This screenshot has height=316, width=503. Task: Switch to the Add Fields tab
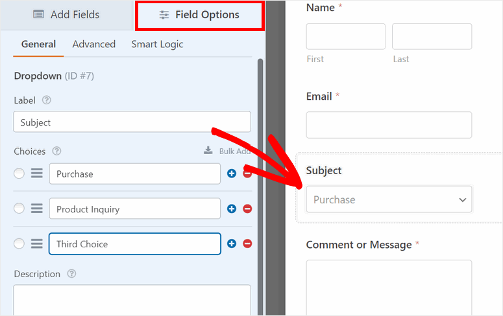point(67,14)
